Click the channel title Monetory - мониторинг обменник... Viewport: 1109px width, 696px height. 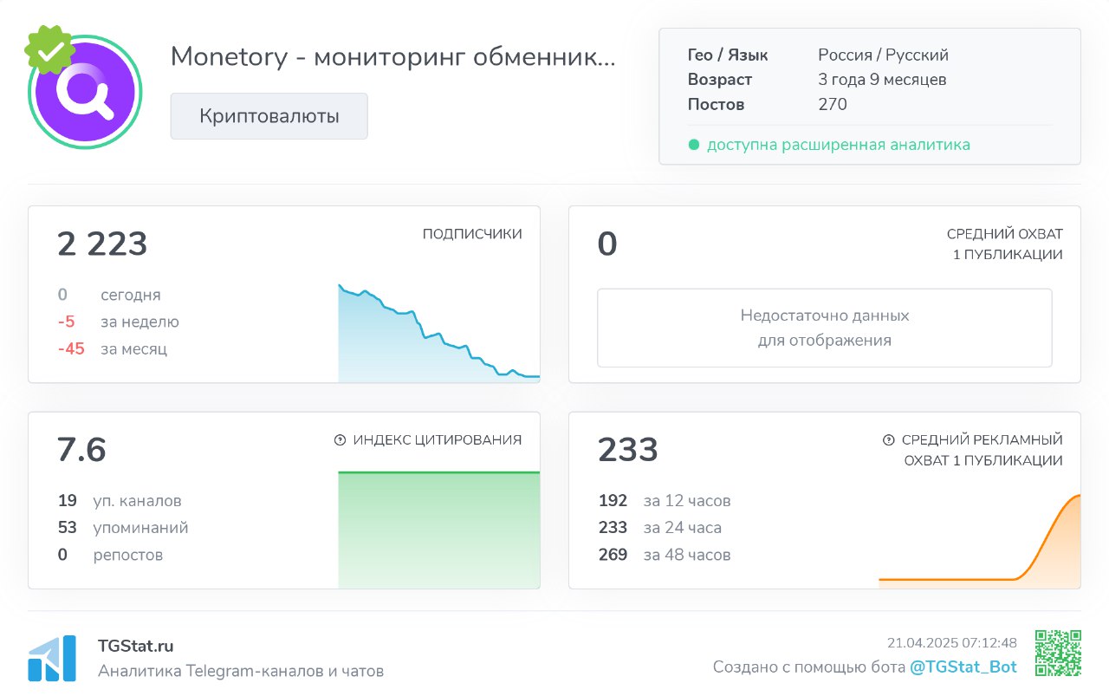pyautogui.click(x=392, y=56)
